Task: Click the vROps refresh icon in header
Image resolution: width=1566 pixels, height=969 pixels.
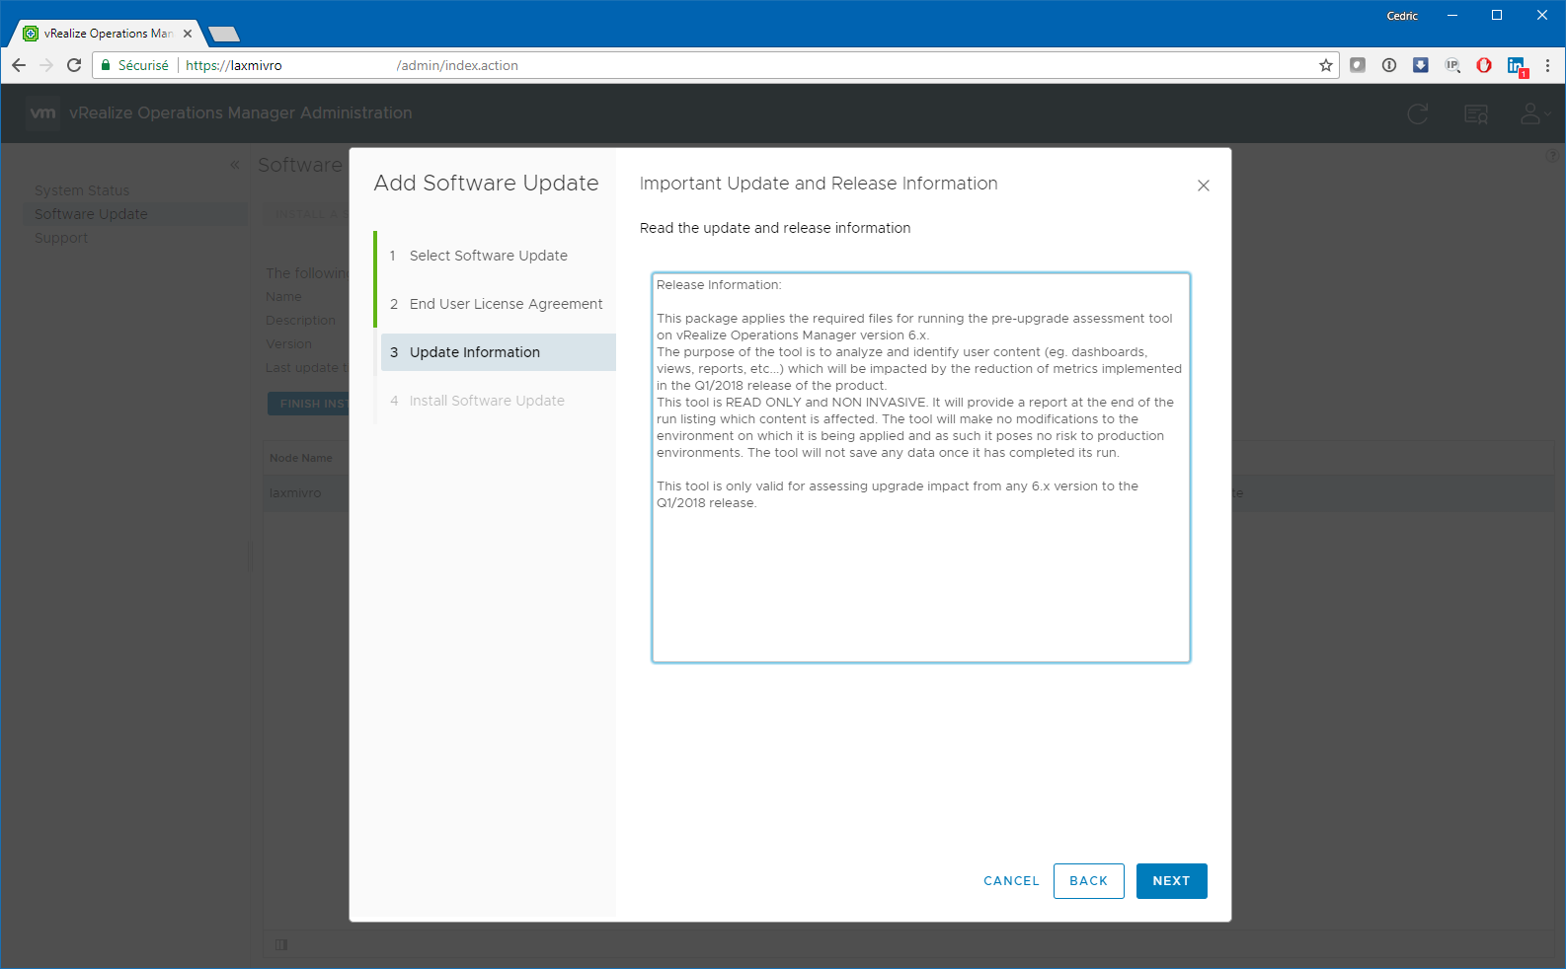Action: pyautogui.click(x=1417, y=113)
